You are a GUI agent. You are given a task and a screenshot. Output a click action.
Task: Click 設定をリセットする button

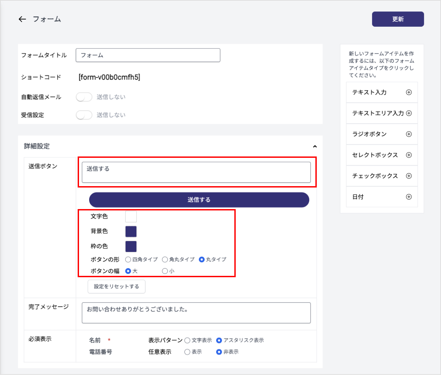(116, 287)
